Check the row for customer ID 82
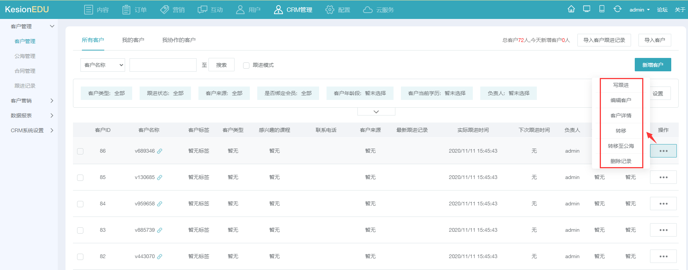The image size is (688, 270). click(80, 257)
